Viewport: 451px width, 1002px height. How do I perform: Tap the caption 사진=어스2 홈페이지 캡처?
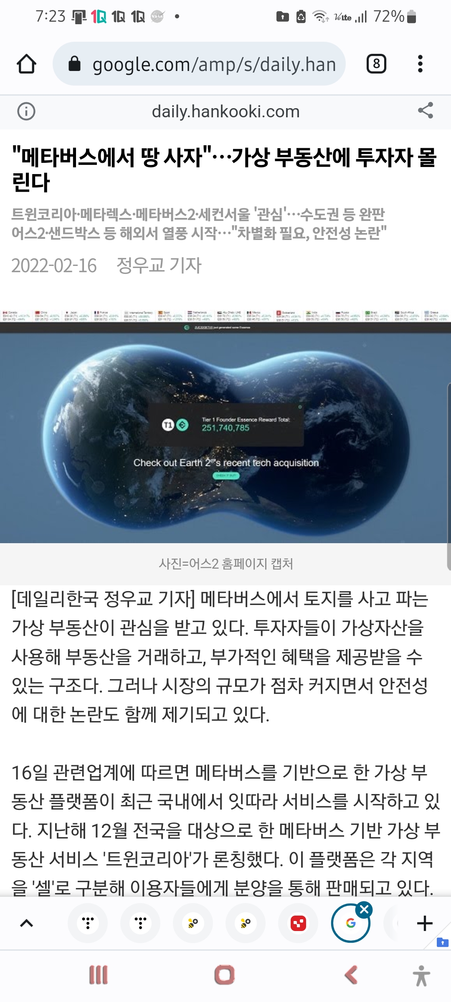pyautogui.click(x=225, y=564)
